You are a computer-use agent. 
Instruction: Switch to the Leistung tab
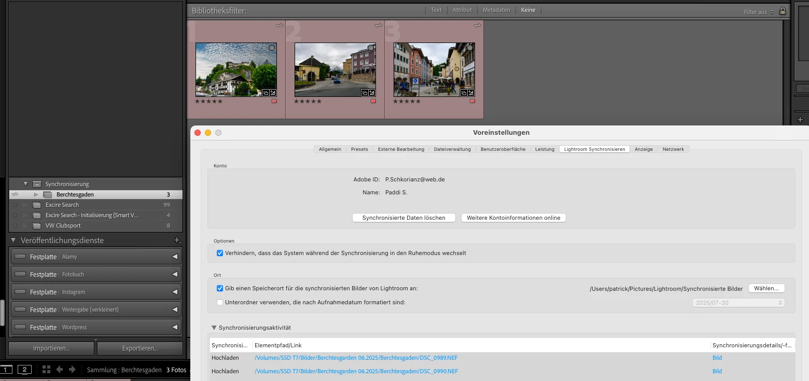(x=545, y=149)
